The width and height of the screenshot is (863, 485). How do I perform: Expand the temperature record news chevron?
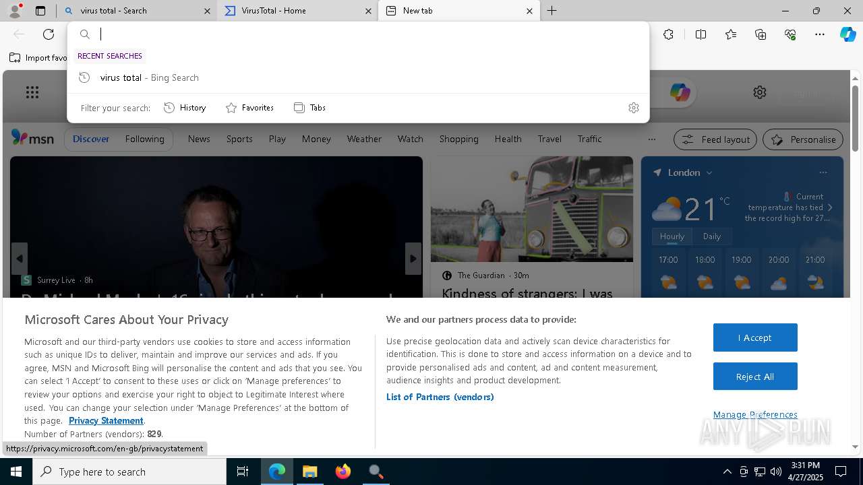click(830, 207)
